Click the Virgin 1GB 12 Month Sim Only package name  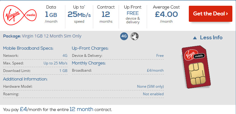(52, 36)
